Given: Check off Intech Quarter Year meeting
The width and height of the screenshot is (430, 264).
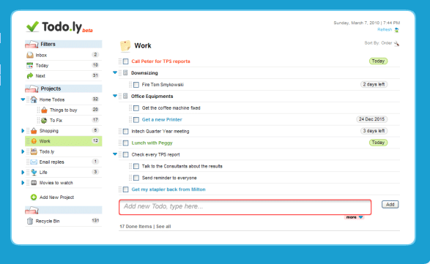Looking at the screenshot, I should coord(125,132).
